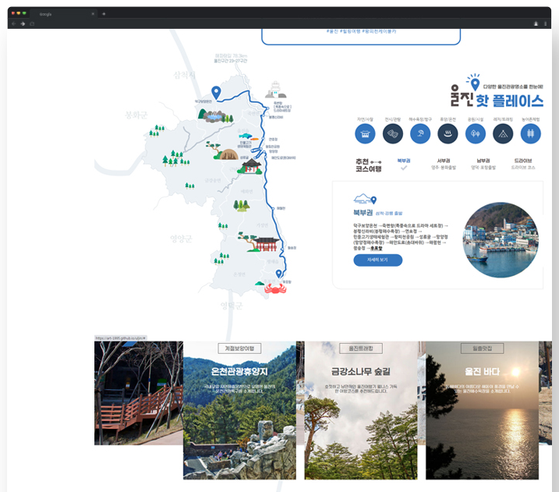Click the underlined last stop in route text

(376, 248)
